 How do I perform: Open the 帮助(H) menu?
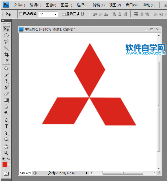click(149, 5)
